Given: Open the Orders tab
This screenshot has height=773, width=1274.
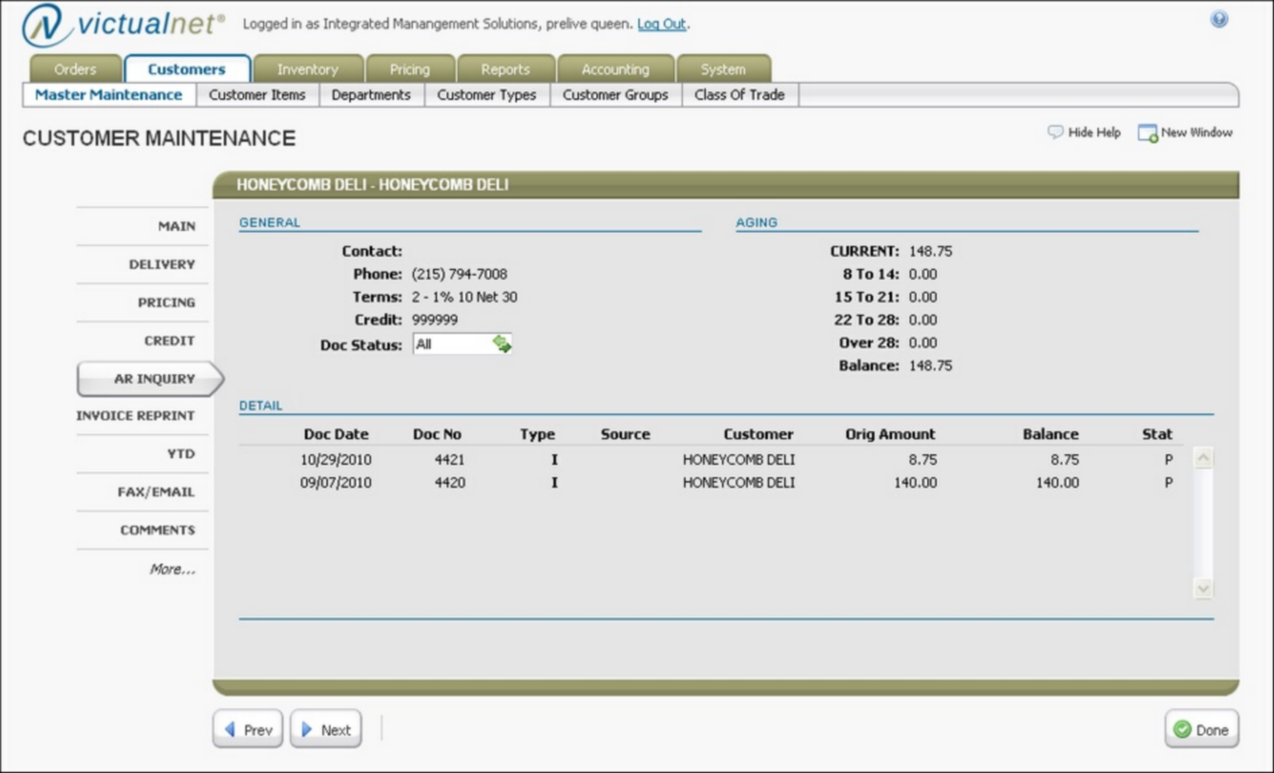Looking at the screenshot, I should [x=75, y=69].
